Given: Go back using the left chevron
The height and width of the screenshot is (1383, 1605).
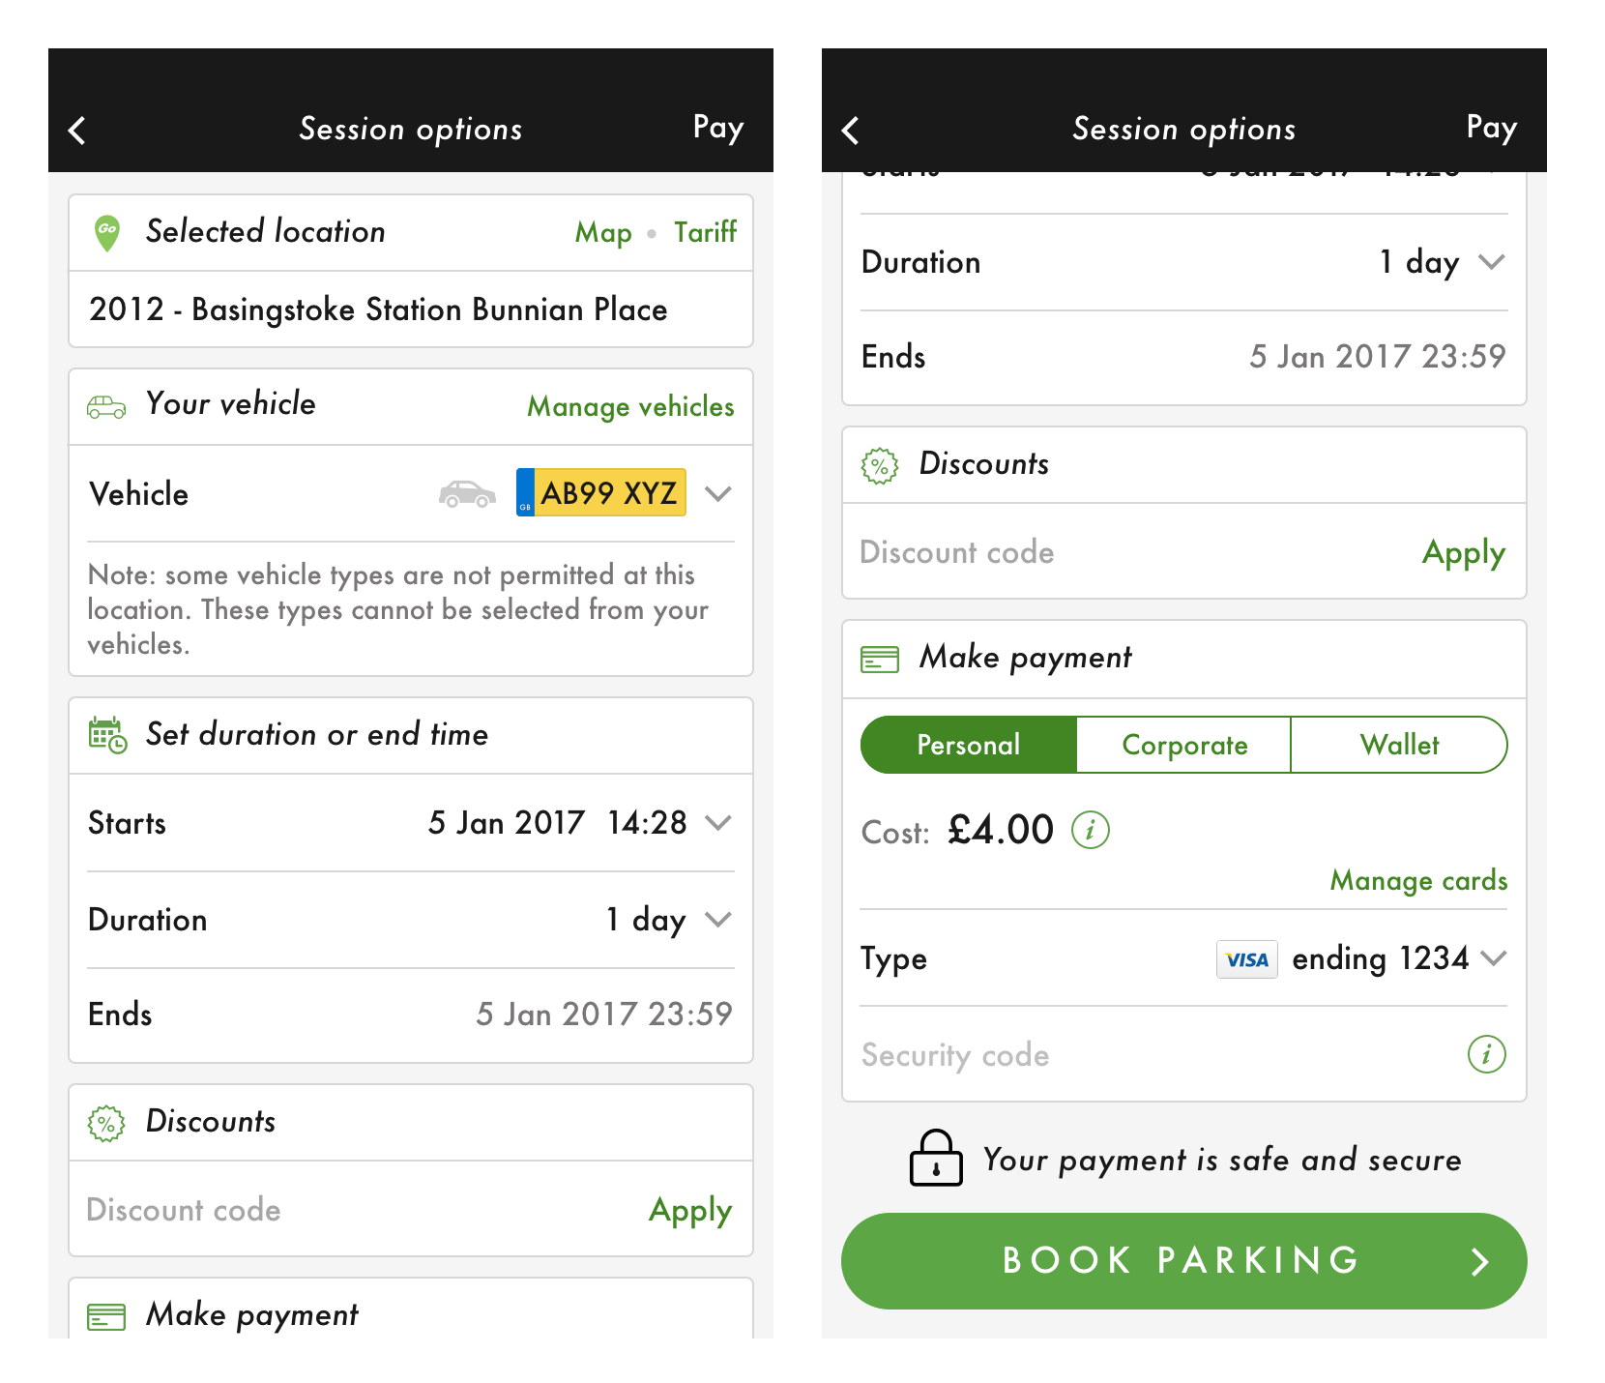Looking at the screenshot, I should (77, 129).
